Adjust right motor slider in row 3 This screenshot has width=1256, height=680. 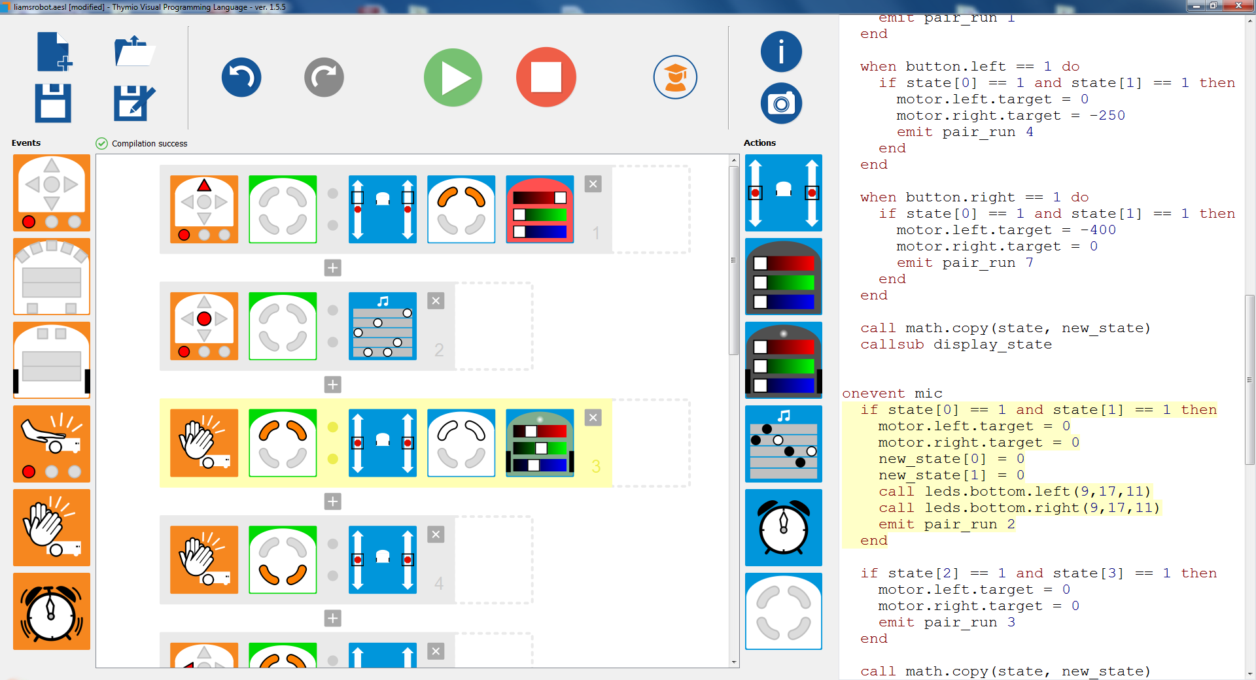(x=408, y=443)
